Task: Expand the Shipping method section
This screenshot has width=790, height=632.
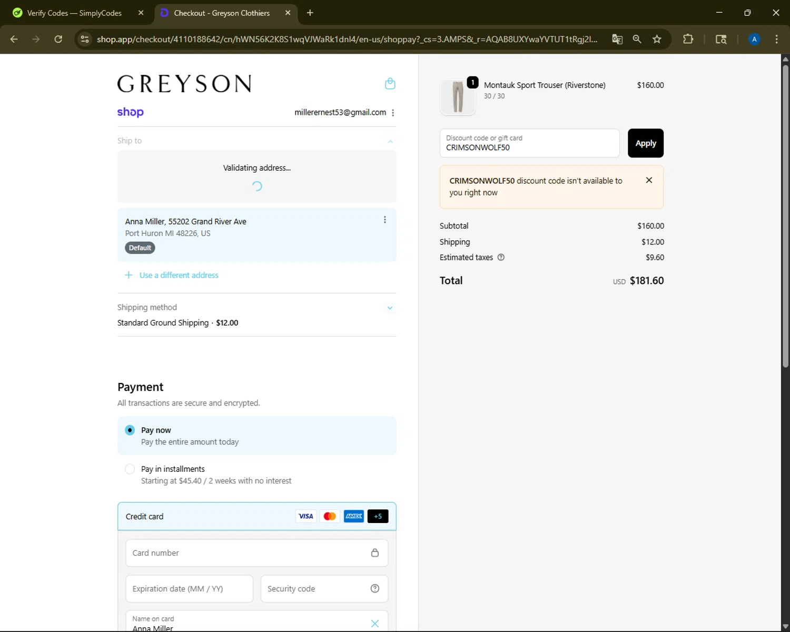Action: 390,308
